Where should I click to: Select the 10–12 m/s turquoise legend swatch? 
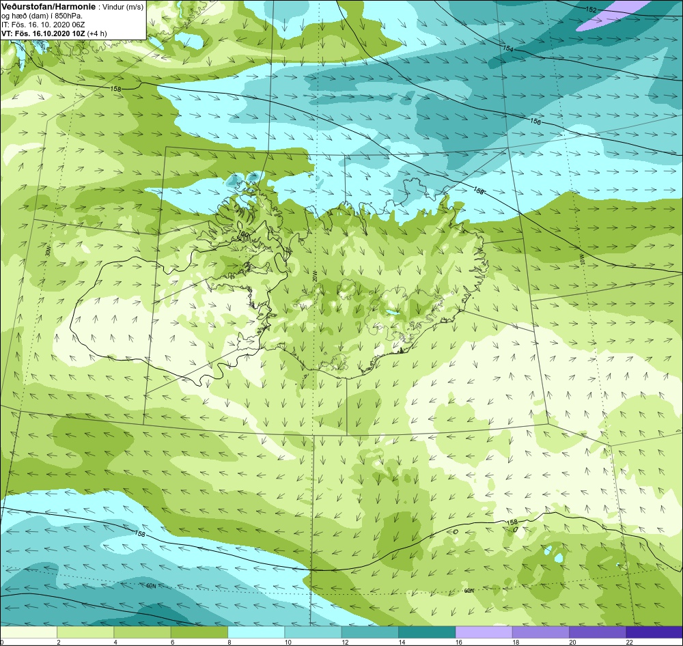pyautogui.click(x=313, y=632)
